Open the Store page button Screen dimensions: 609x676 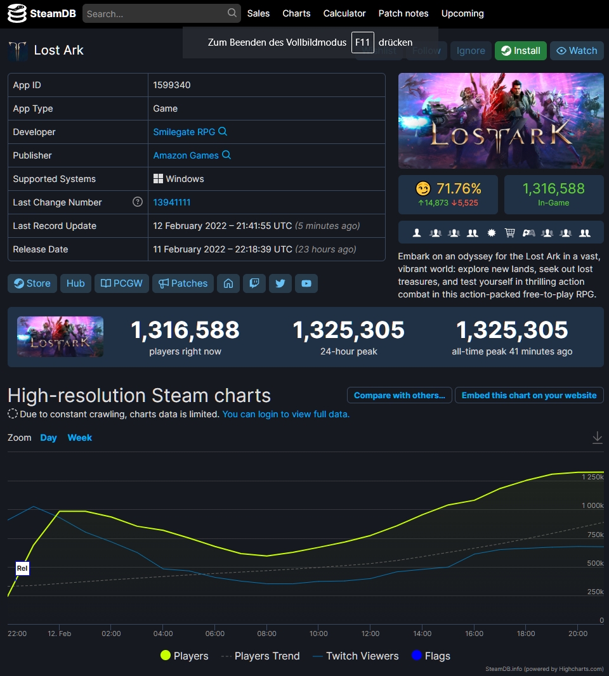click(x=32, y=283)
